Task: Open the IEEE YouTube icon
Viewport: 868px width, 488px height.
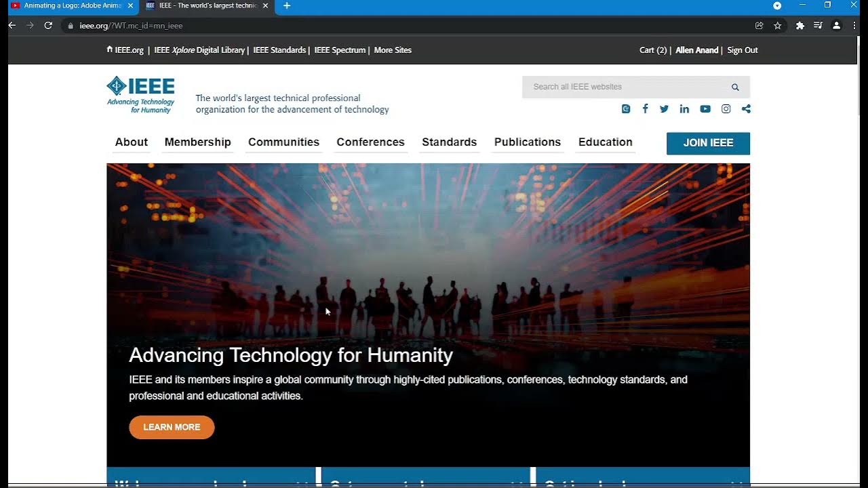Action: [705, 109]
